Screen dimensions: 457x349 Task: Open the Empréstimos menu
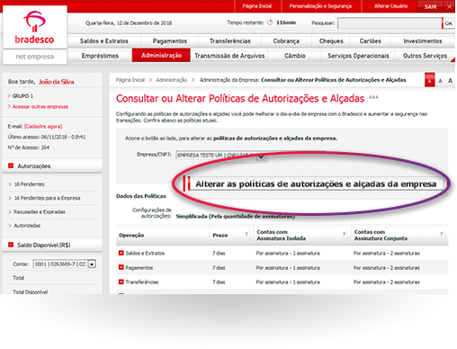click(100, 56)
